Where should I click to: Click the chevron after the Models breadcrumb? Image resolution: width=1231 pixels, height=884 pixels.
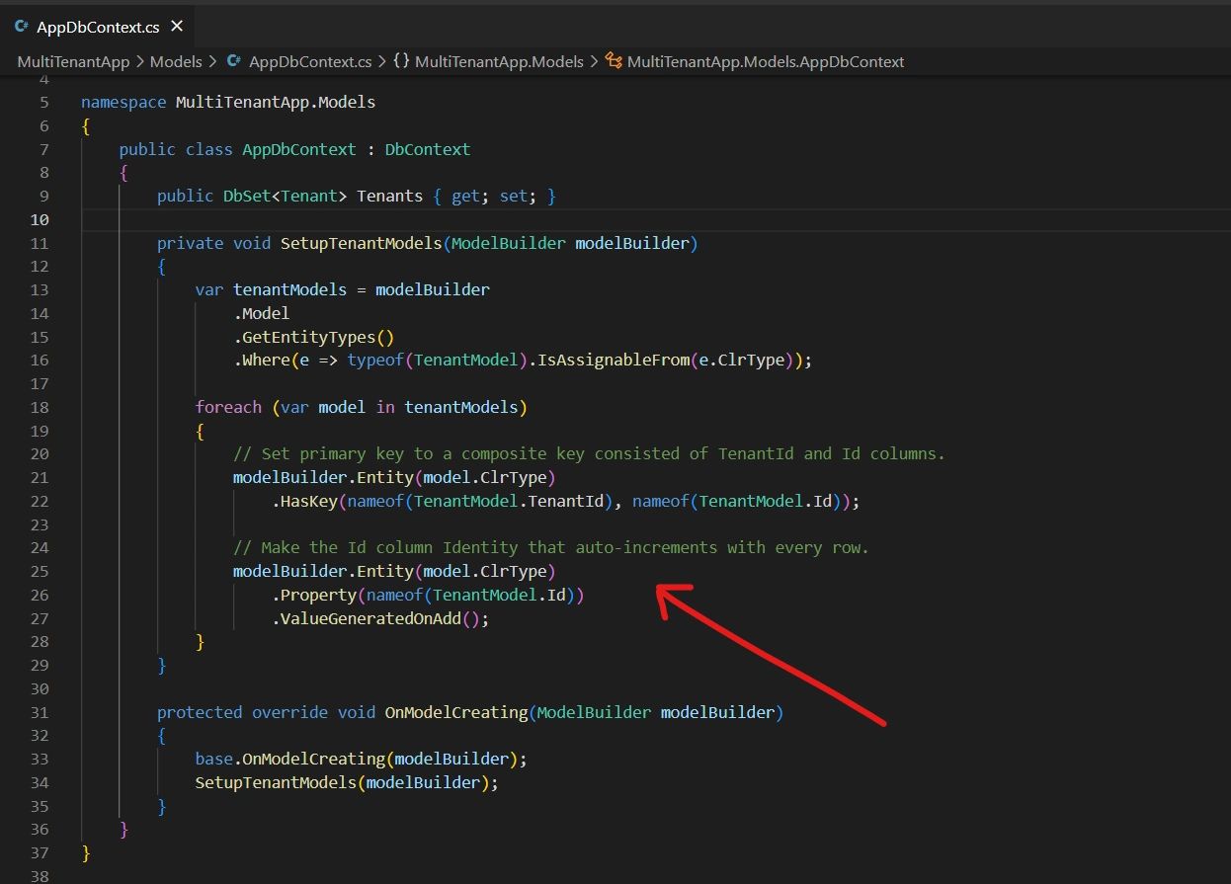point(211,61)
